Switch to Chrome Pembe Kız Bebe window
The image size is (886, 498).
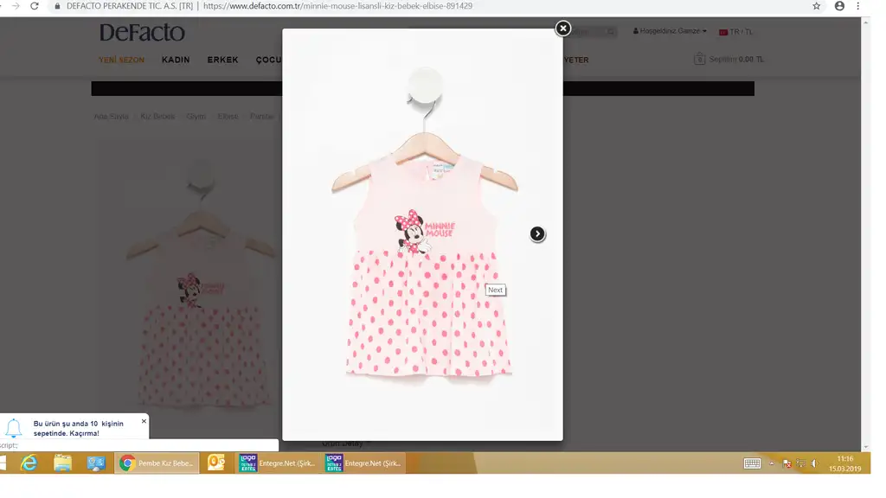(x=157, y=463)
